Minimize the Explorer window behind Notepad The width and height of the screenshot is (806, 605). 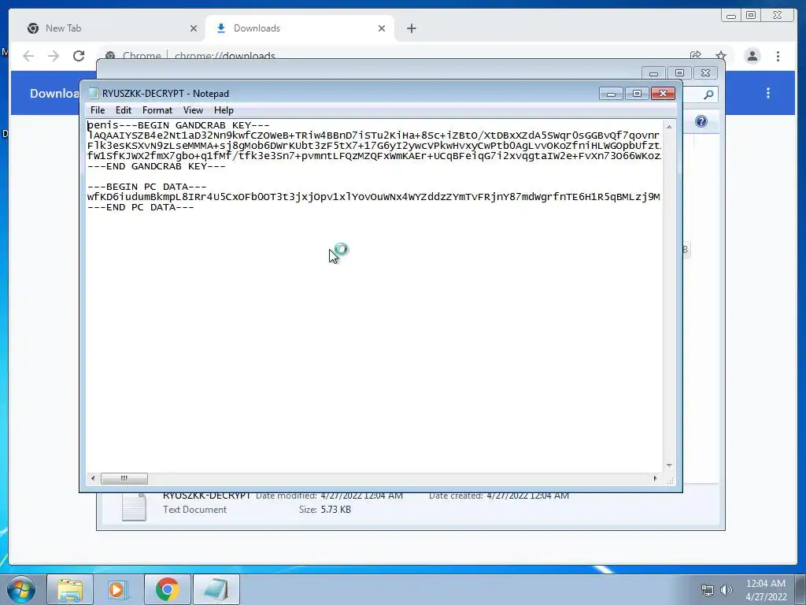653,73
